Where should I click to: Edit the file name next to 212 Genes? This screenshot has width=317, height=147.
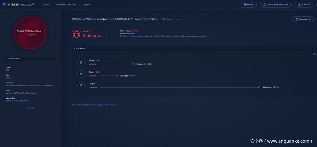[178, 20]
